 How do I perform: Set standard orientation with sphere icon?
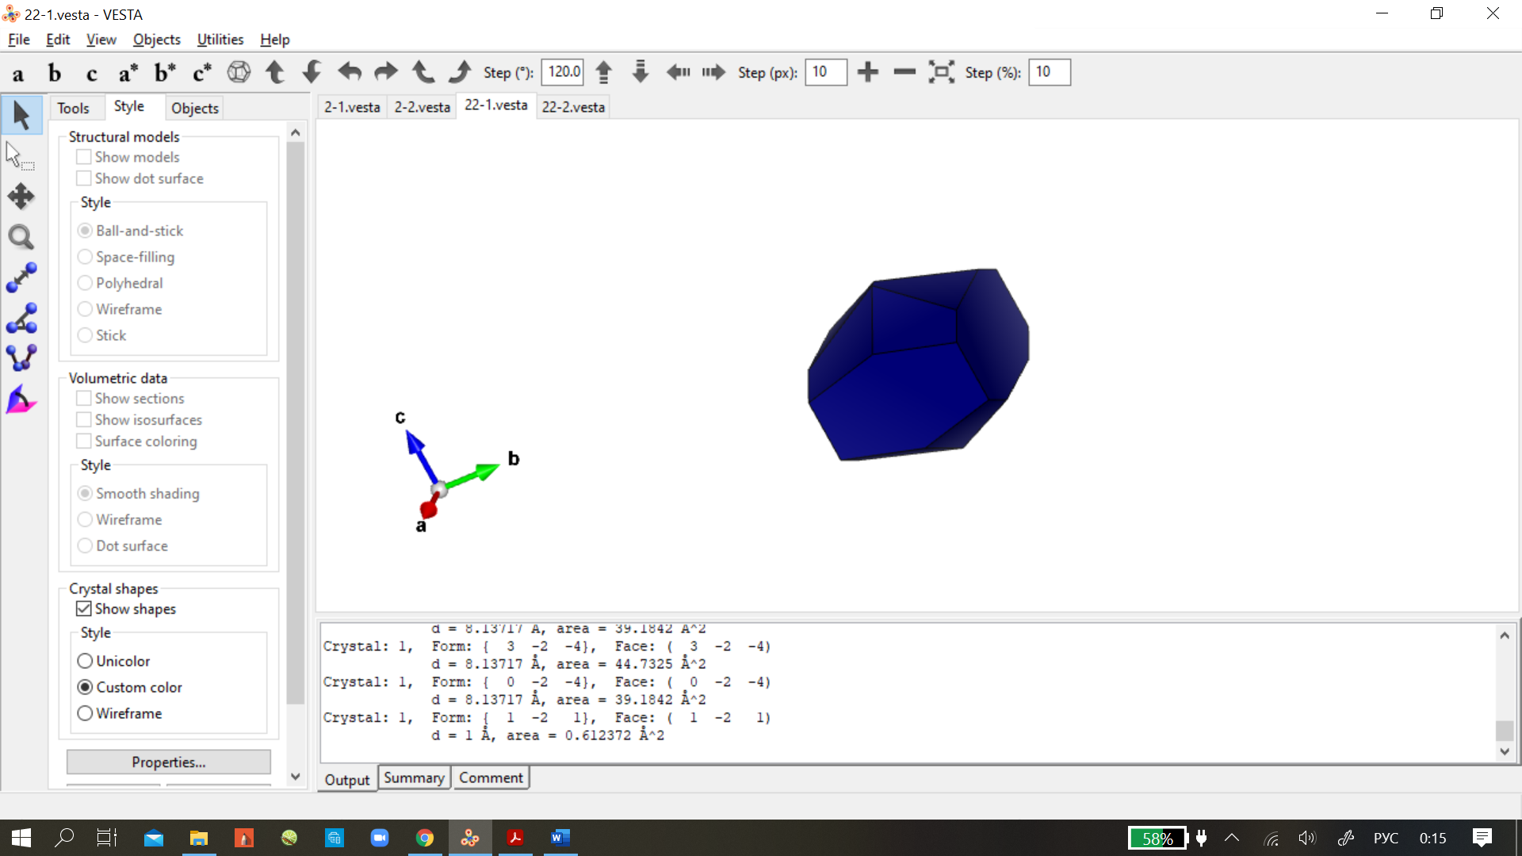tap(239, 72)
